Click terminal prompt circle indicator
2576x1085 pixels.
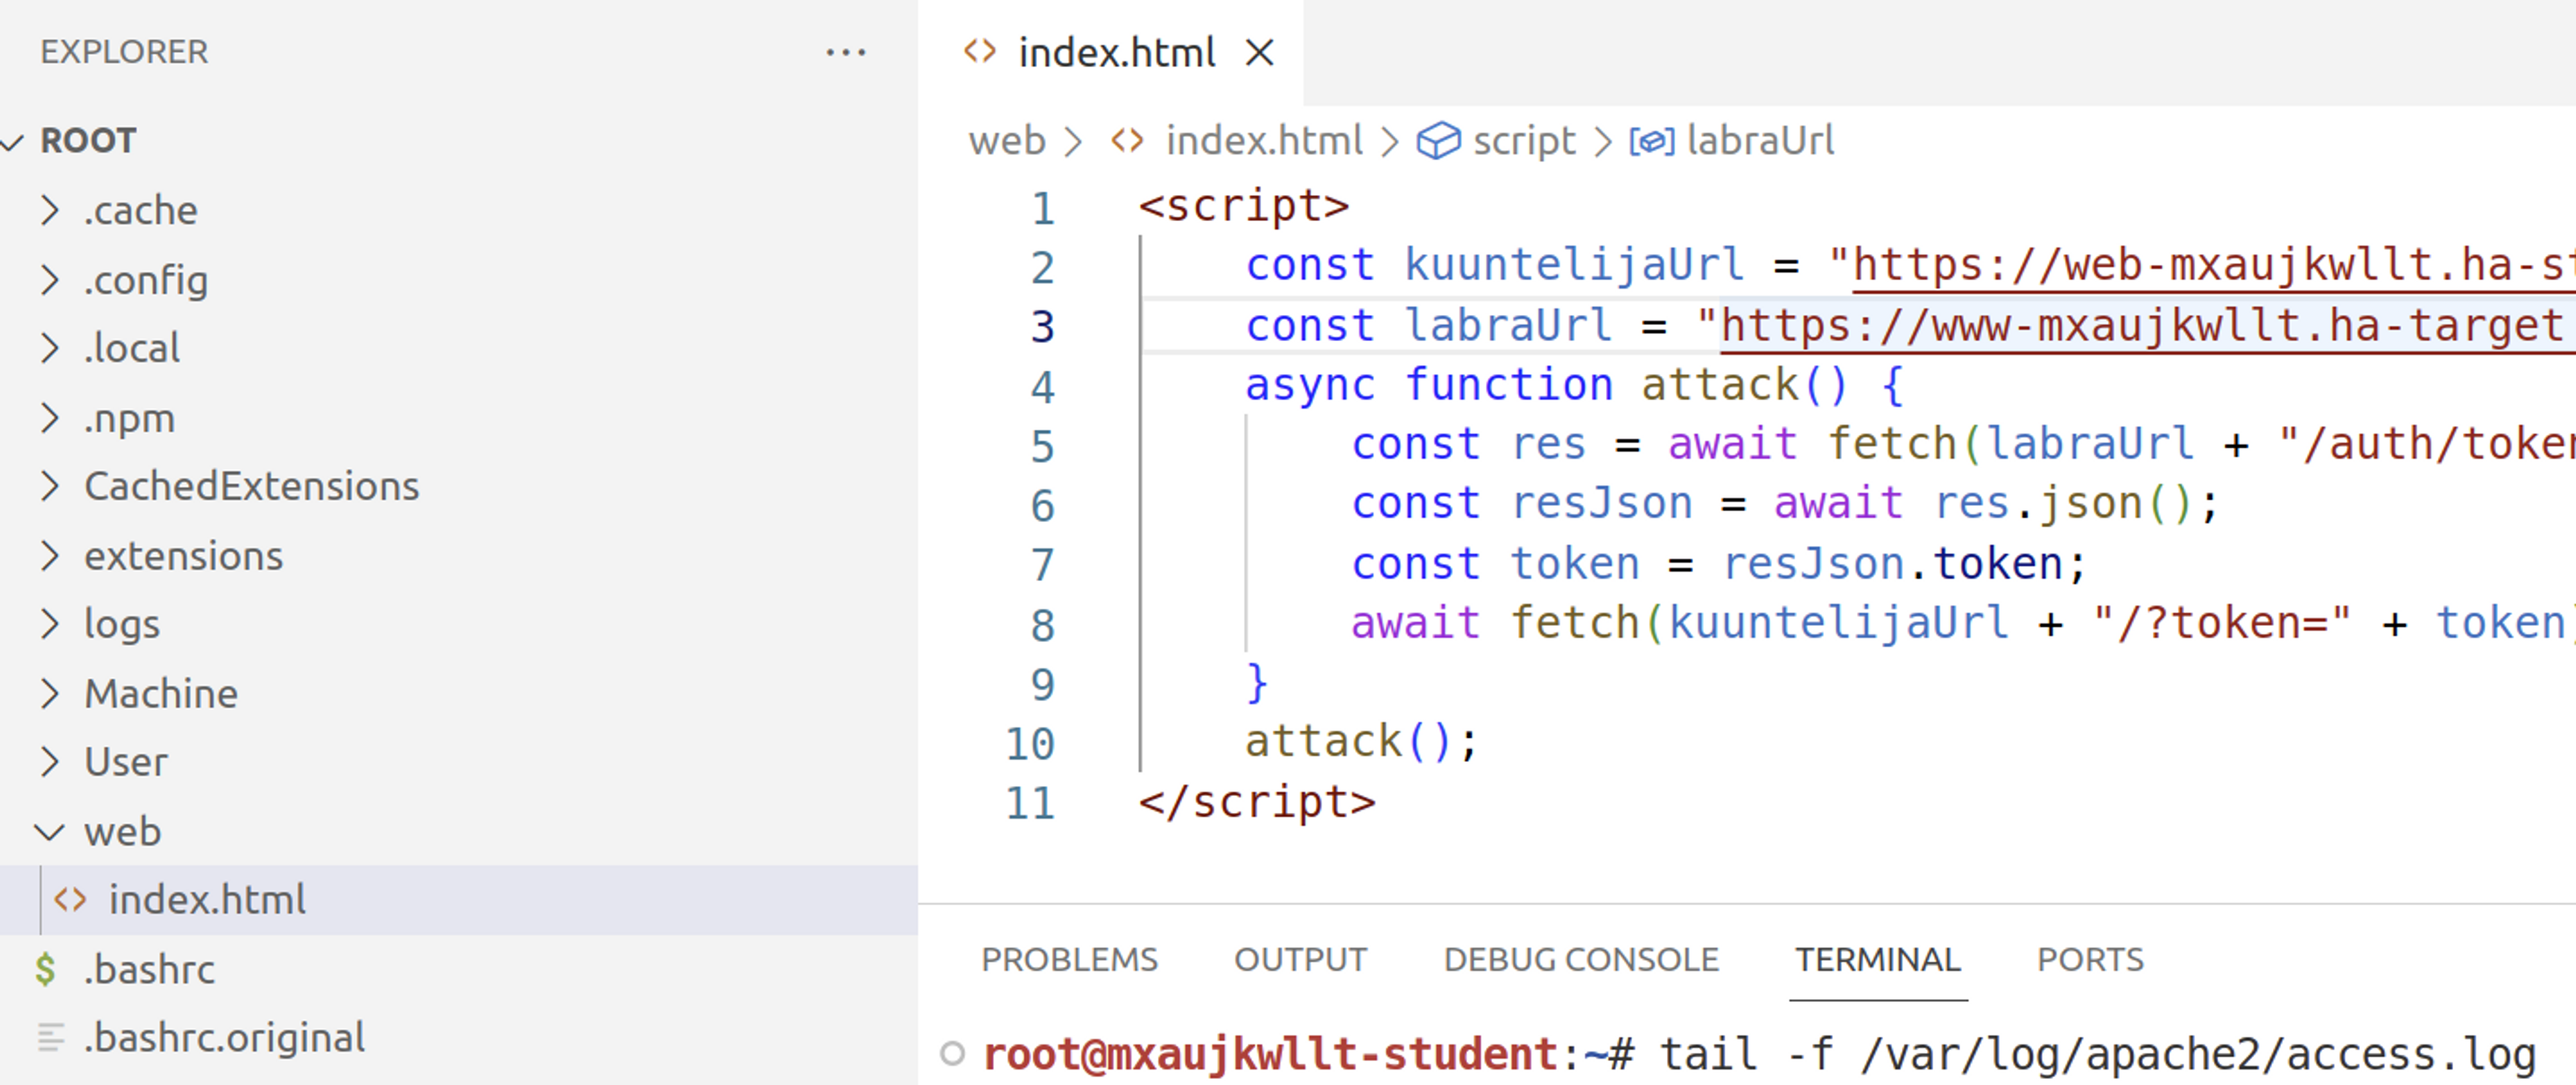(x=952, y=1053)
